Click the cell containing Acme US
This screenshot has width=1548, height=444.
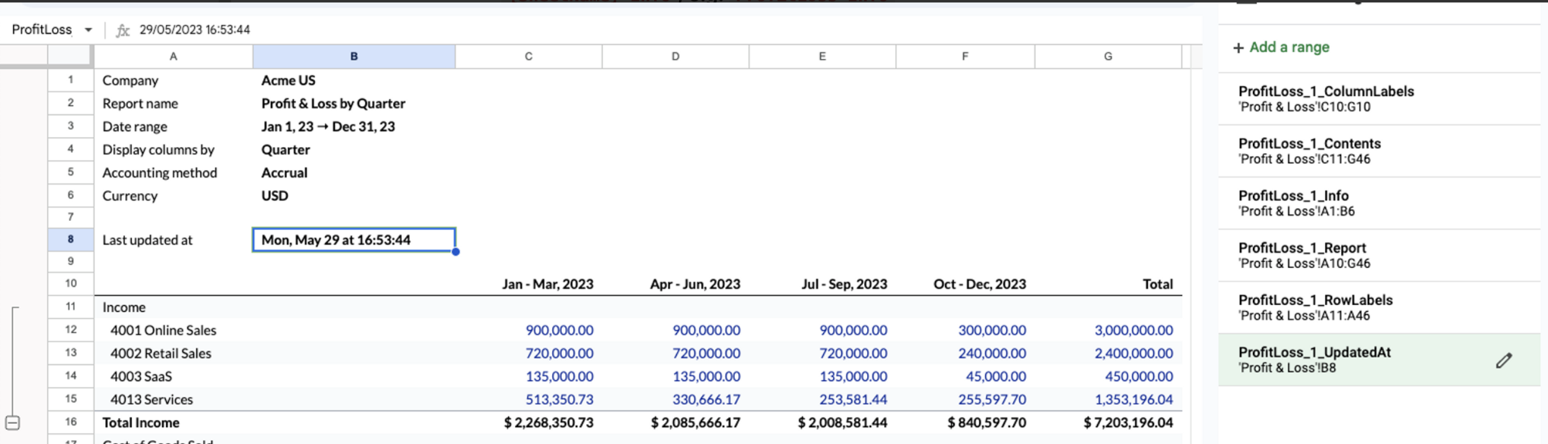(x=354, y=81)
